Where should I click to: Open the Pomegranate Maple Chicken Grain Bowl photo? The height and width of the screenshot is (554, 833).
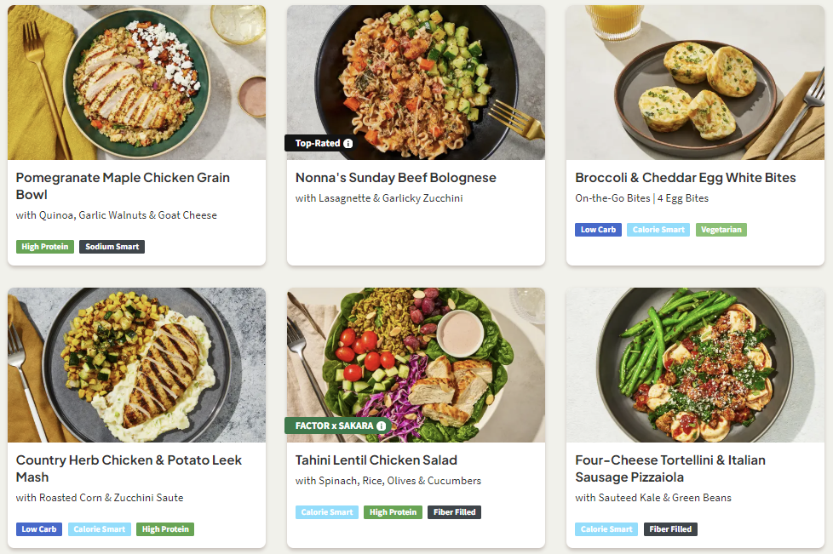136,82
